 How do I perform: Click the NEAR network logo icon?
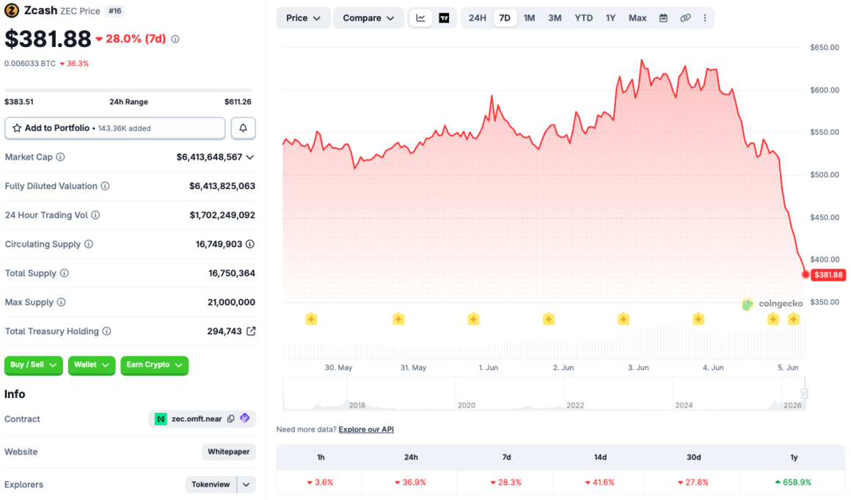[x=161, y=419]
